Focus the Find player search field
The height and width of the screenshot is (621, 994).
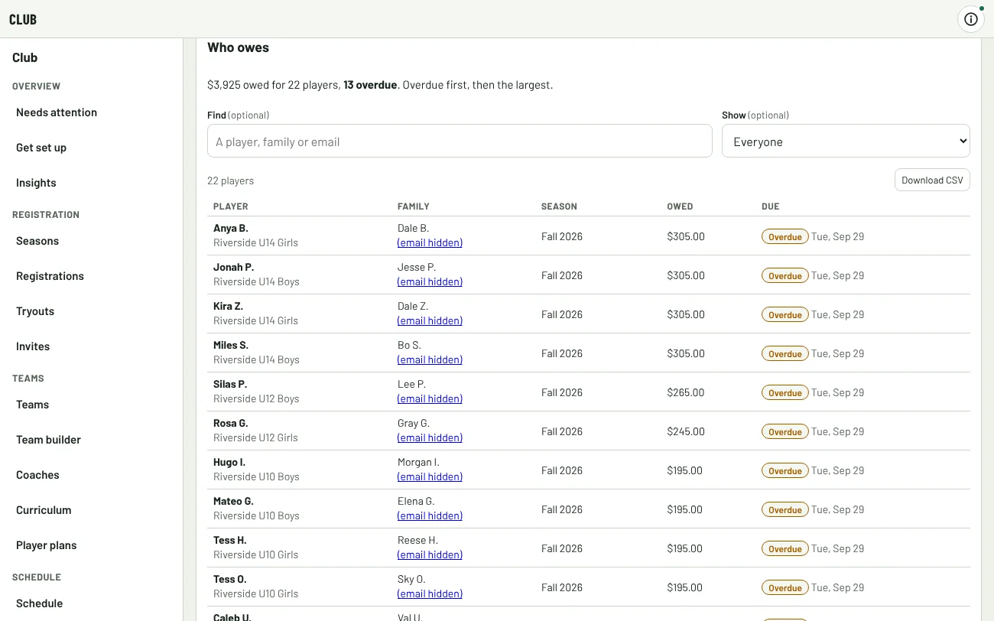(460, 141)
